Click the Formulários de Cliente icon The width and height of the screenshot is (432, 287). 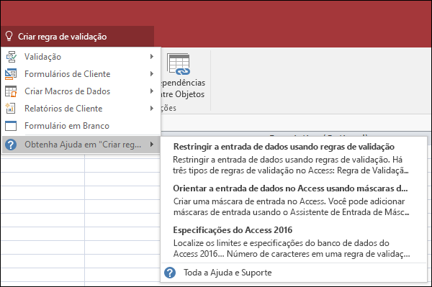click(x=11, y=74)
